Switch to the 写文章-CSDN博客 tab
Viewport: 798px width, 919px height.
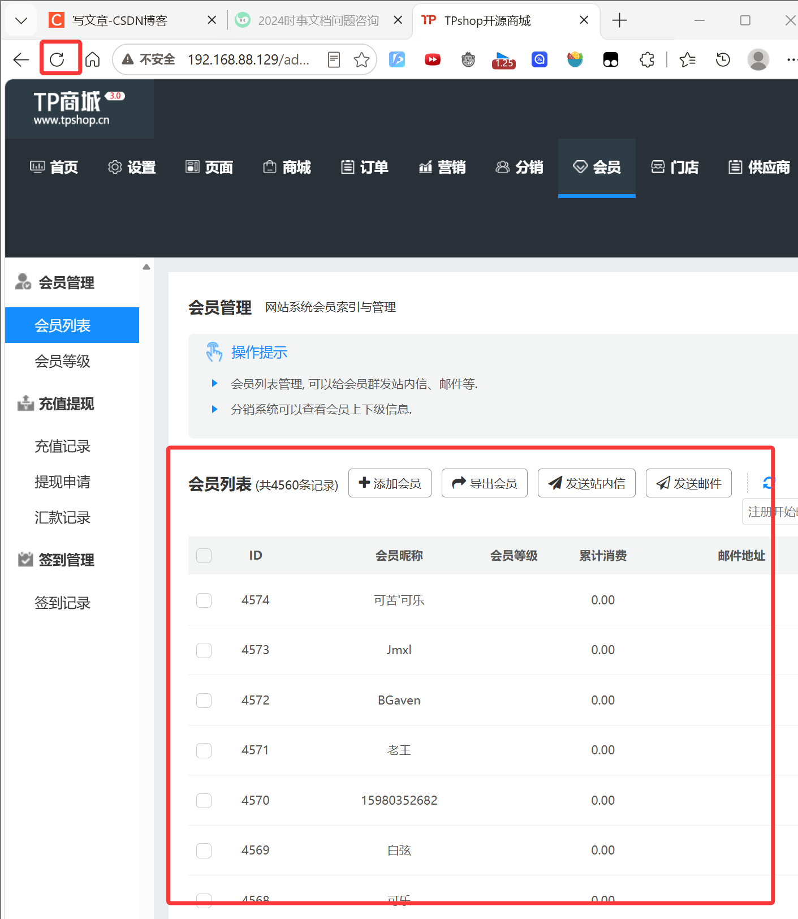click(120, 21)
